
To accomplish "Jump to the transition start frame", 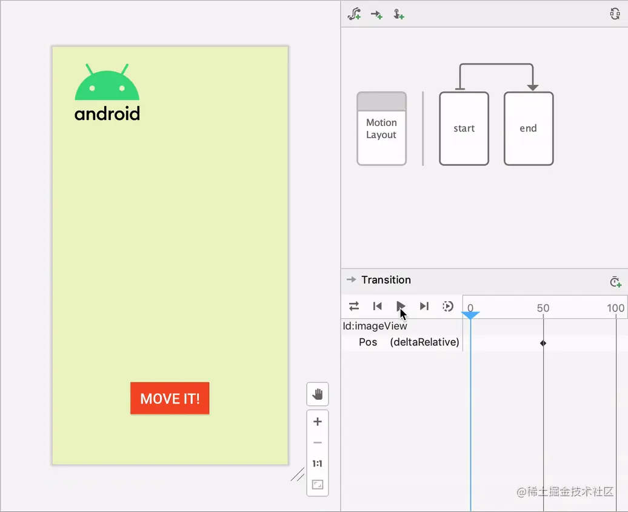I will point(377,306).
